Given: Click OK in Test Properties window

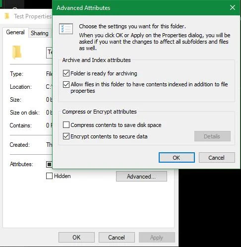Looking at the screenshot, I should click(76, 238).
